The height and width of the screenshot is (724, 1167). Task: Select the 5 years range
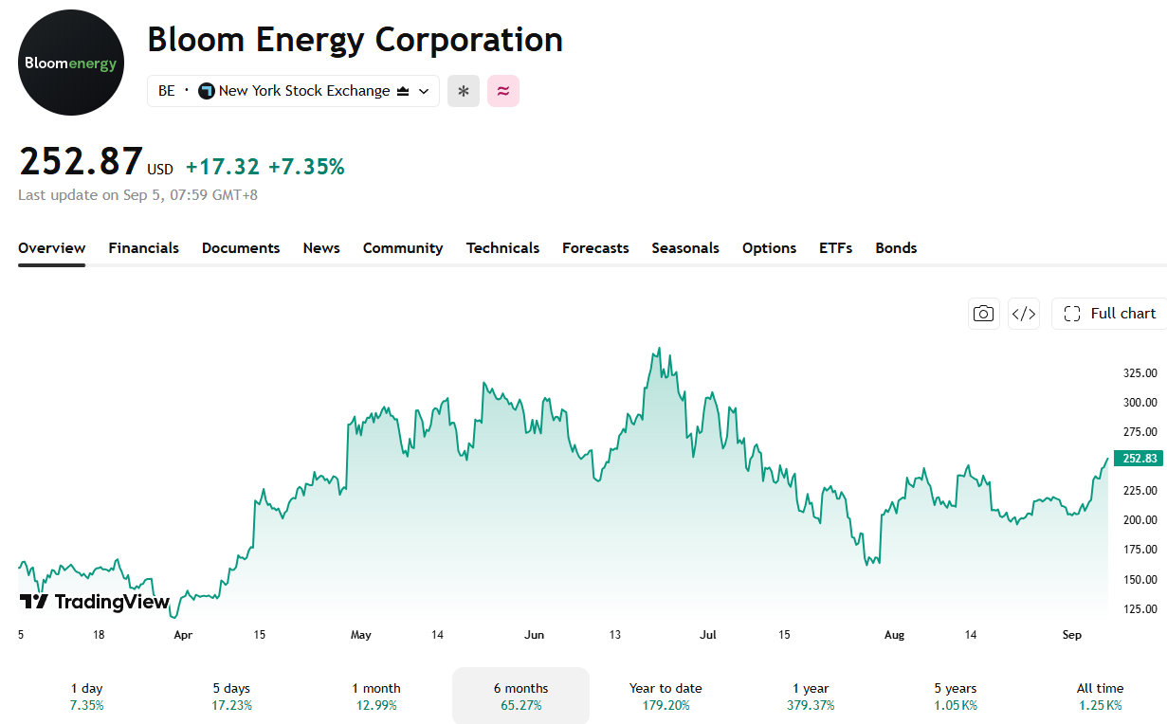pos(955,697)
